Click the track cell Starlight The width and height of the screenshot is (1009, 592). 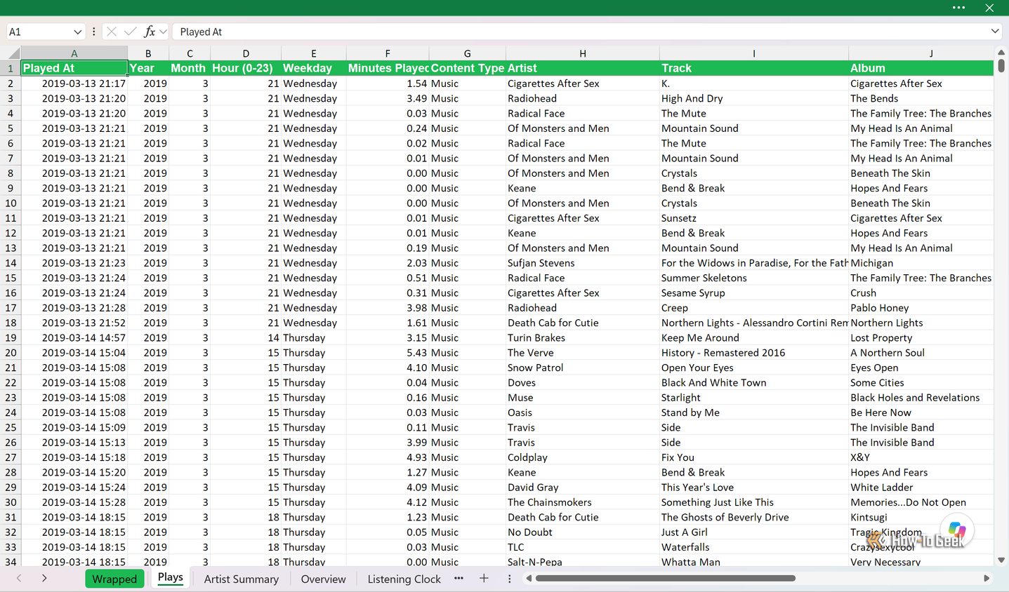point(754,398)
